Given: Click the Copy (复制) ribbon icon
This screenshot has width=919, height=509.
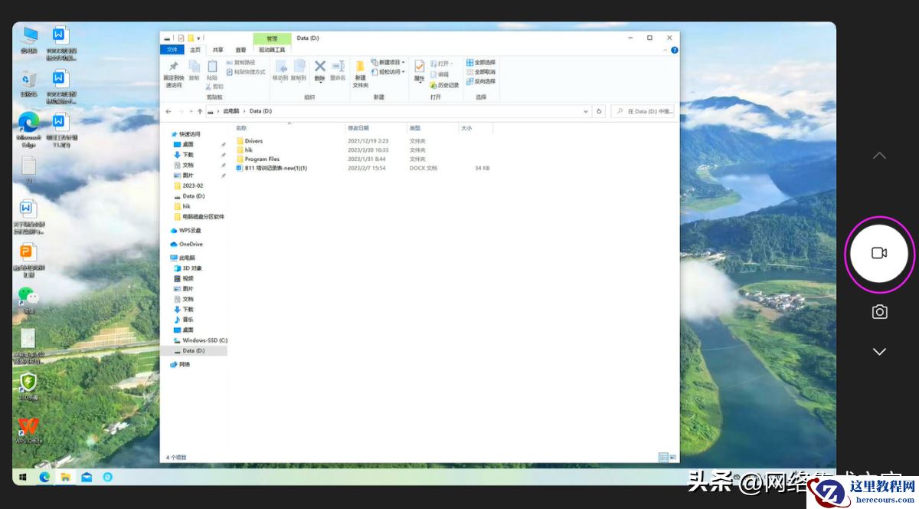Looking at the screenshot, I should click(x=194, y=70).
